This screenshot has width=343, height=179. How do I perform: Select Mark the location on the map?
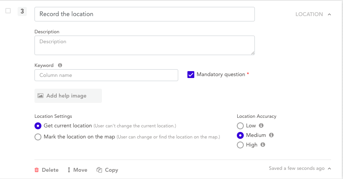click(x=38, y=137)
